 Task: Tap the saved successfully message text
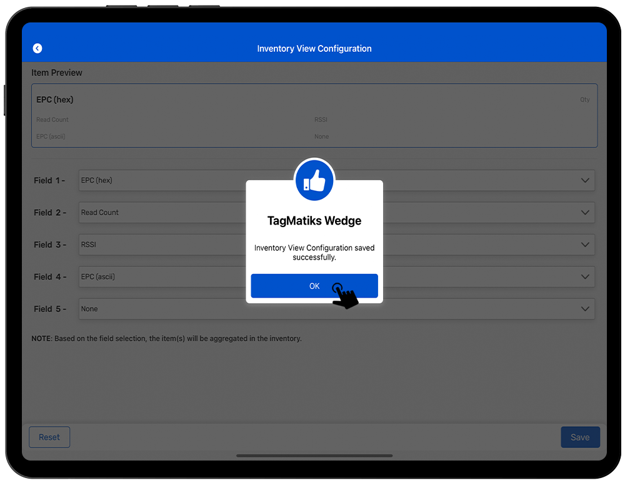[x=314, y=253]
